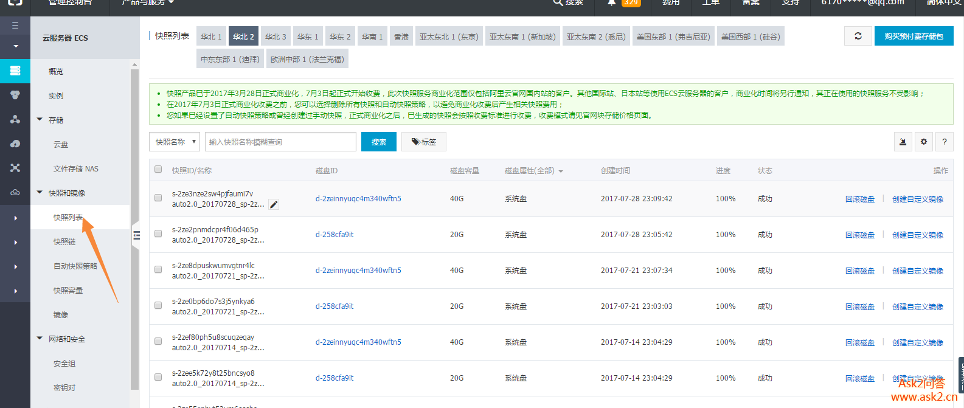The width and height of the screenshot is (964, 408).
Task: Open the 磁盘属性(全部) filter dropdown
Action: [x=533, y=171]
